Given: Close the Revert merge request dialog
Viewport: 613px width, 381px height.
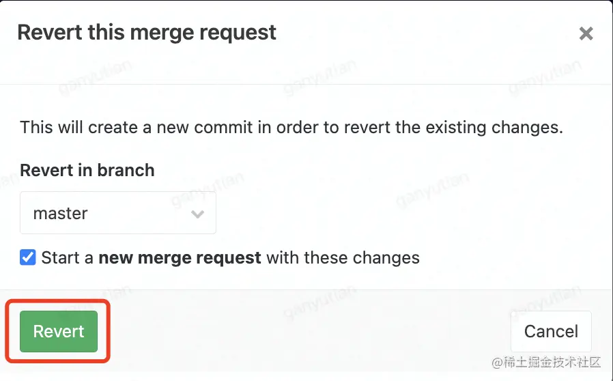Looking at the screenshot, I should click(x=586, y=33).
